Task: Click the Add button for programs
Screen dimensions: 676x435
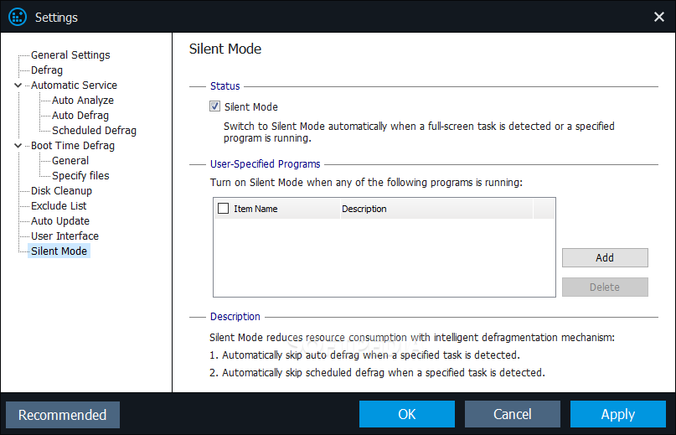Action: point(605,257)
